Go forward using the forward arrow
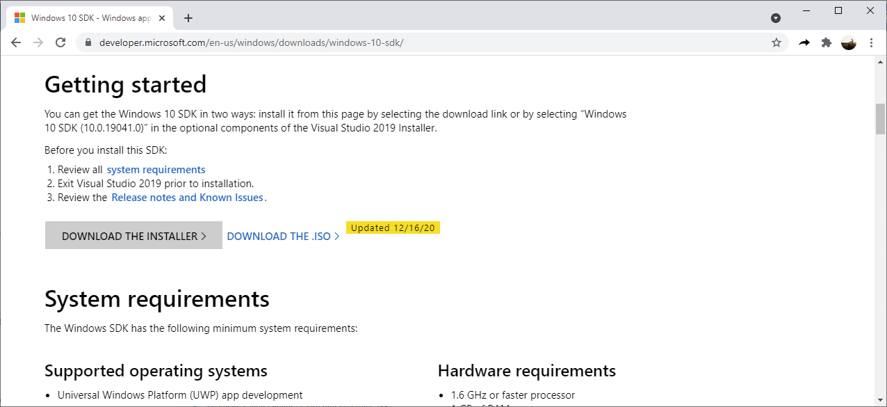This screenshot has height=407, width=887. click(38, 42)
